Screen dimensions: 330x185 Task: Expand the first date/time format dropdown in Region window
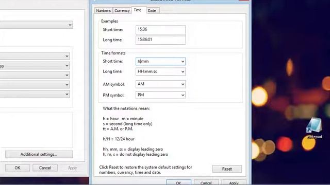click(x=67, y=56)
